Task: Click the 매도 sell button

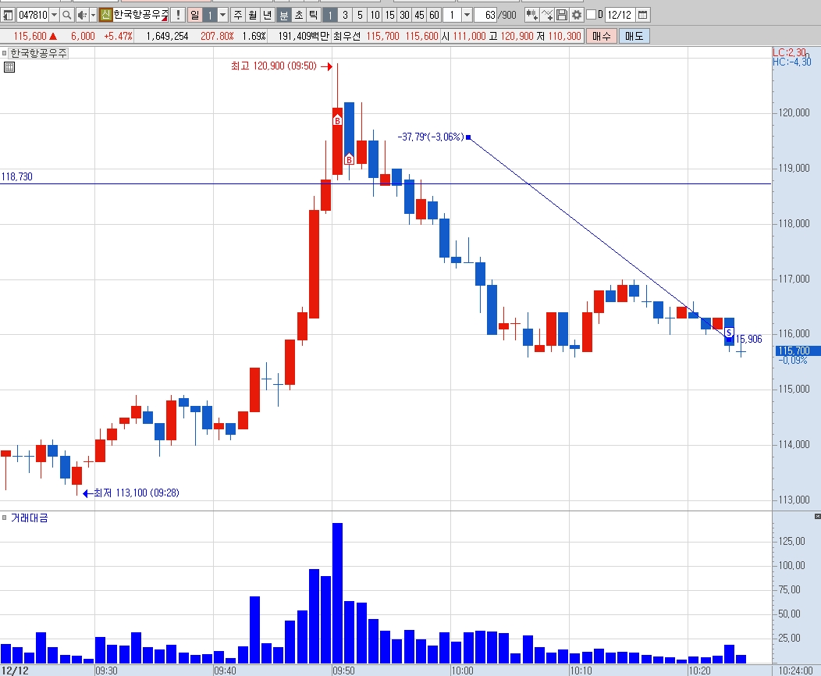Action: [634, 36]
